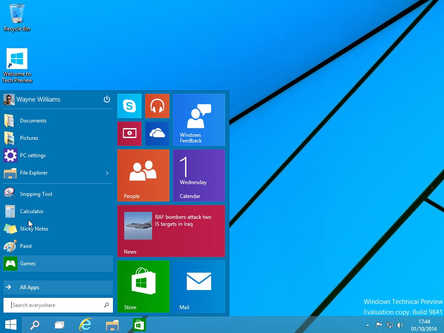Open the green Store tile
The width and height of the screenshot is (444, 333).
click(x=143, y=286)
